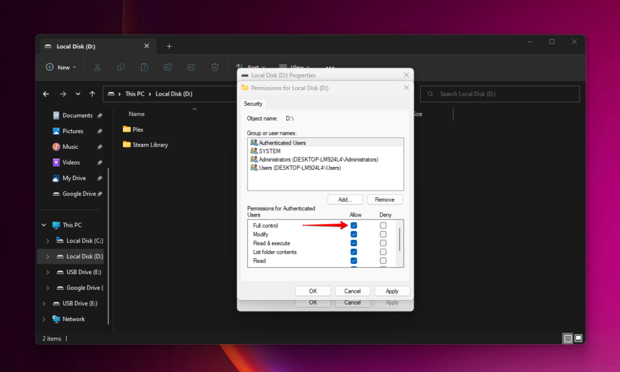Click the permissions list scrollbar
The height and width of the screenshot is (372, 620).
click(x=399, y=240)
